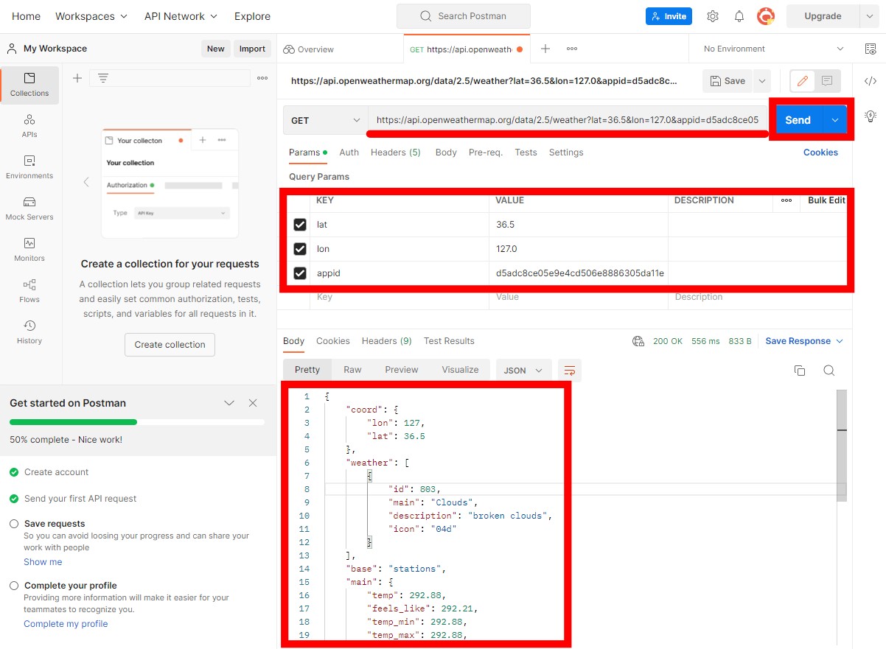Select the Save requests step circle

(14, 524)
